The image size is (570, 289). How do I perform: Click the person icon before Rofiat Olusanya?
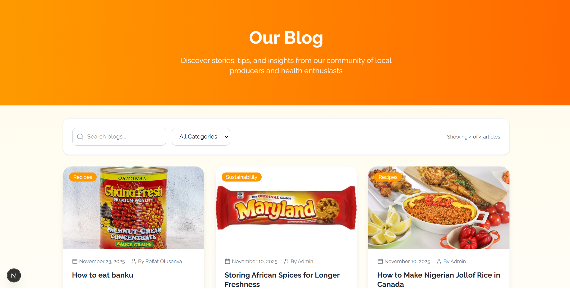(134, 261)
